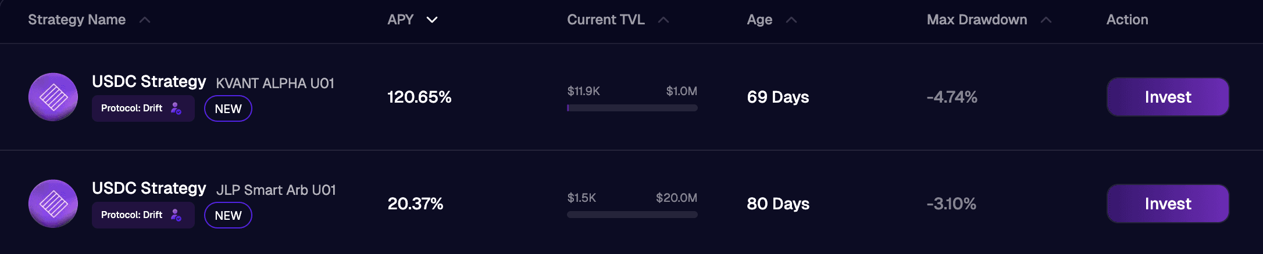Invest in the JLP Smart Arb U01 strategy

[1168, 204]
